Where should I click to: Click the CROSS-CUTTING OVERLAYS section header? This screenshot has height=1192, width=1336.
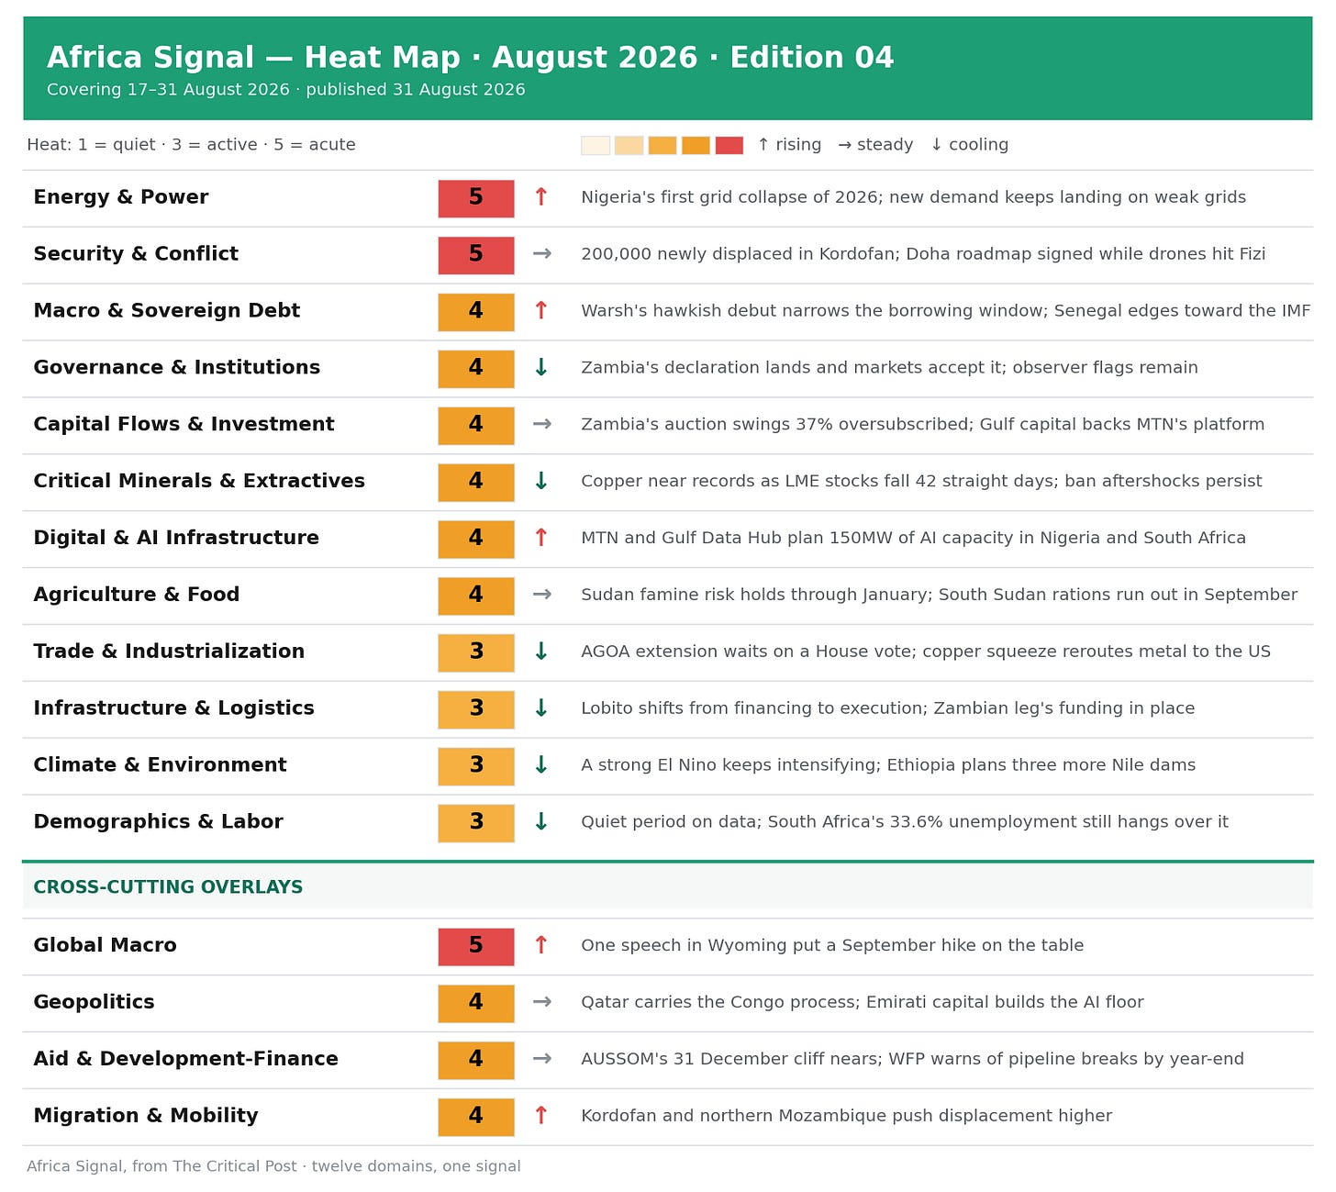click(x=168, y=887)
